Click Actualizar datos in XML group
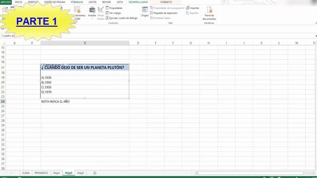The width and height of the screenshot is (317, 178). point(160,18)
